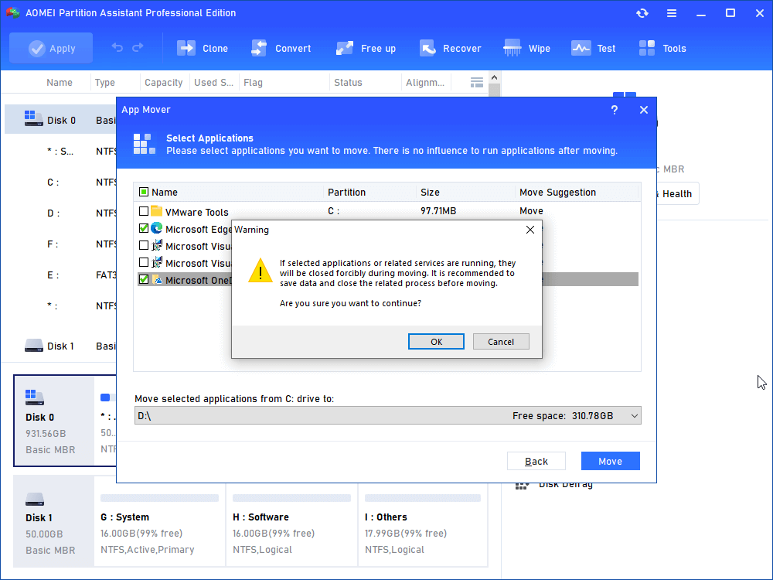Click the VMware Tools folder icon
Screen dimensions: 773x580
point(156,211)
